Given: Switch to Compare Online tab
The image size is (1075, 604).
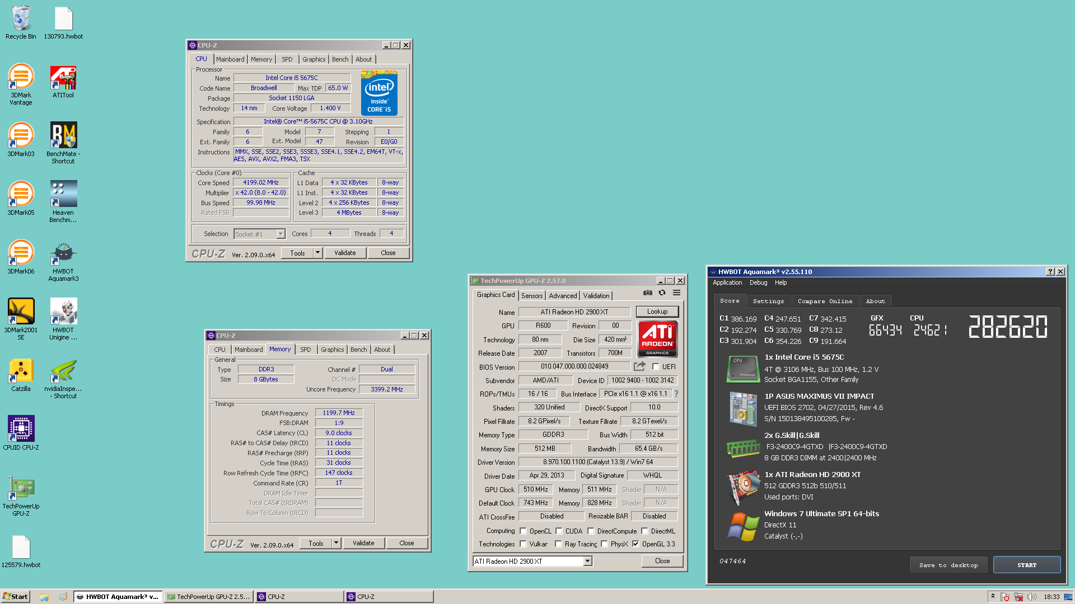Looking at the screenshot, I should (x=825, y=301).
